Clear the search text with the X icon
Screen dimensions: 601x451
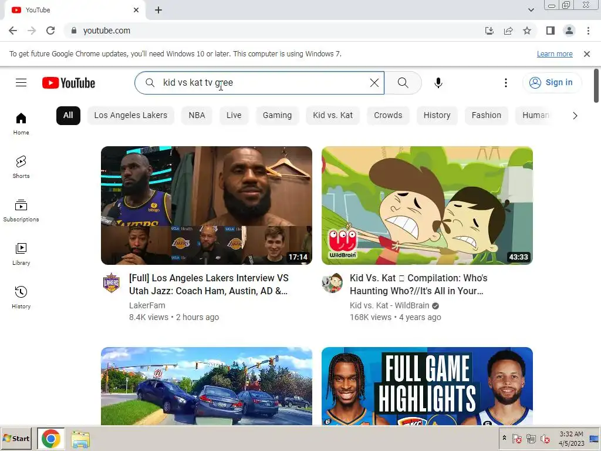tap(374, 83)
